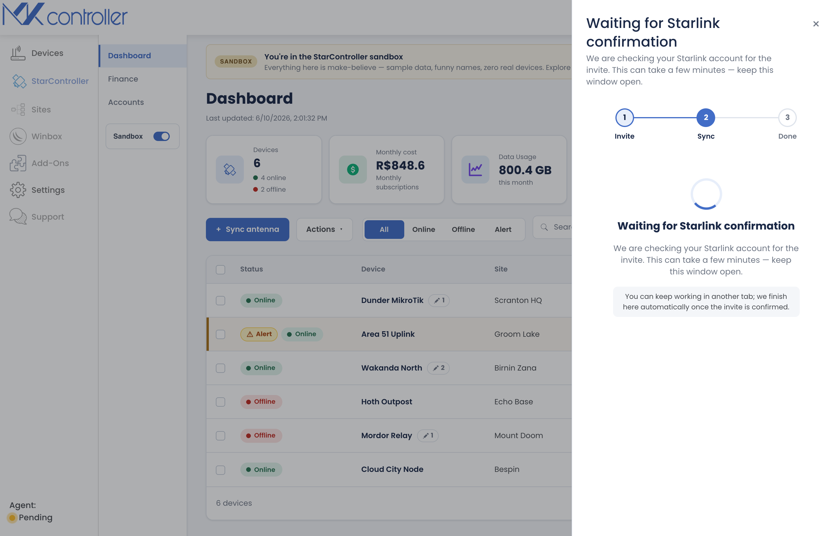Open the Support chat bubble icon
Screen dimensions: 840x536
click(18, 216)
